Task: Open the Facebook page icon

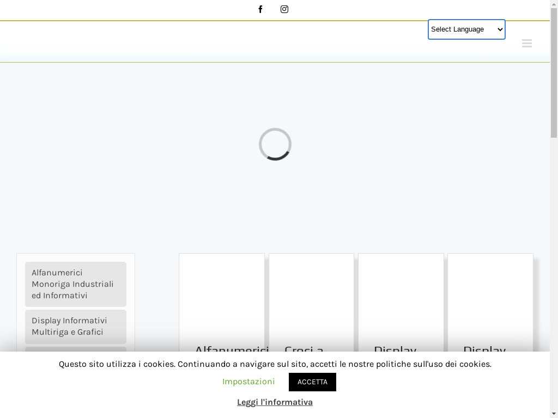Action: 260,9
